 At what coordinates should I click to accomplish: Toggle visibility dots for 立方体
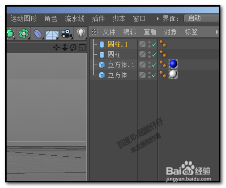click(150, 75)
